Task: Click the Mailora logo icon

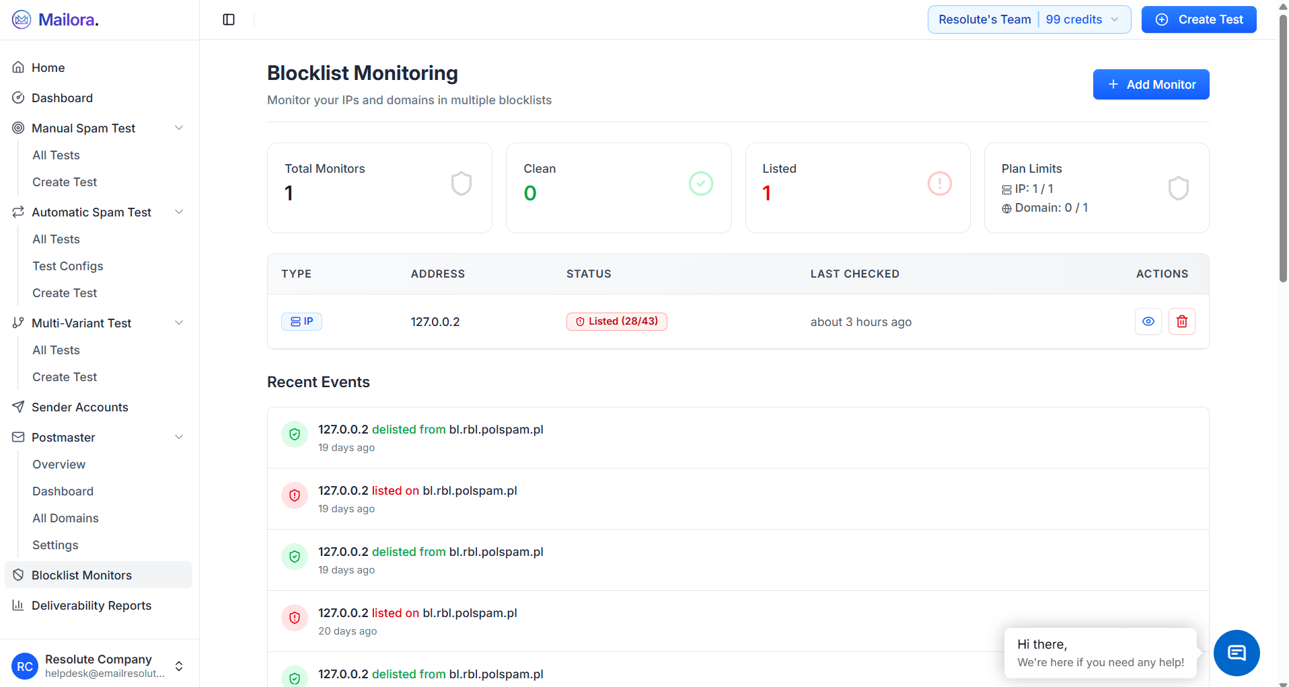Action: pos(21,19)
